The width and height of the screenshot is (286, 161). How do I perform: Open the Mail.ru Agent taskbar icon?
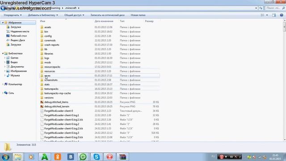84,157
